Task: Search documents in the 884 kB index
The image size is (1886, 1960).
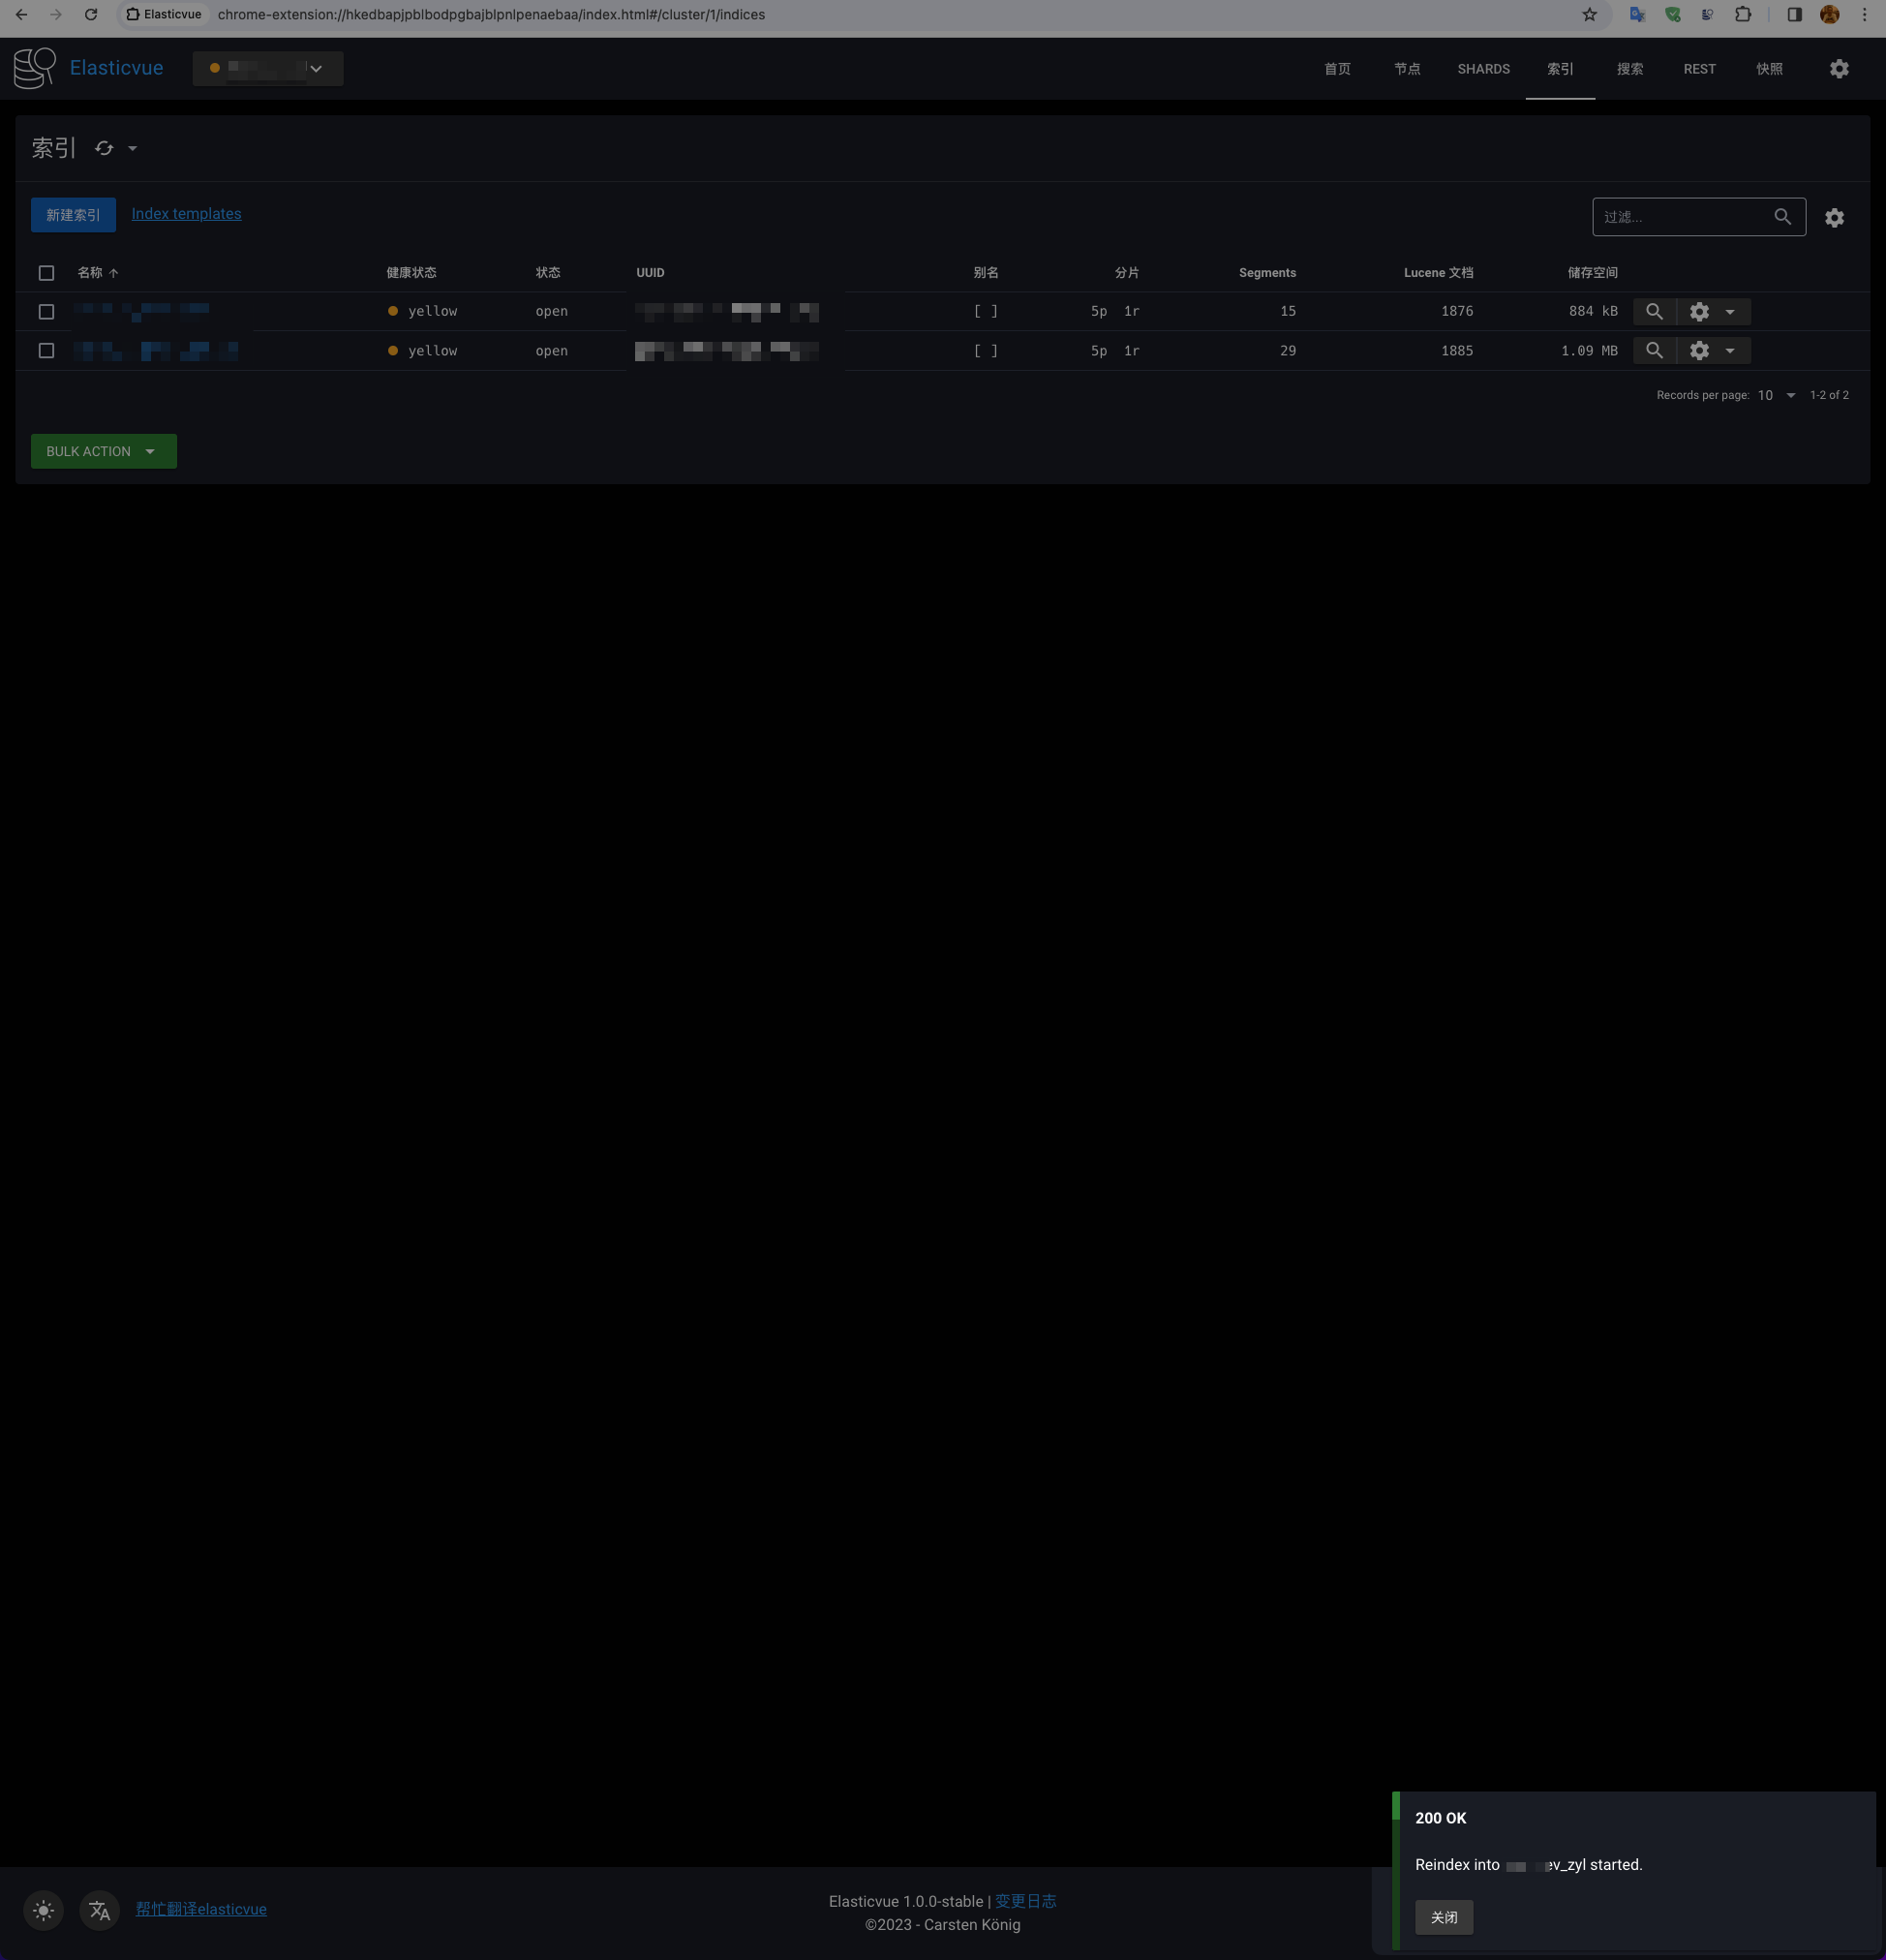Action: pos(1654,311)
